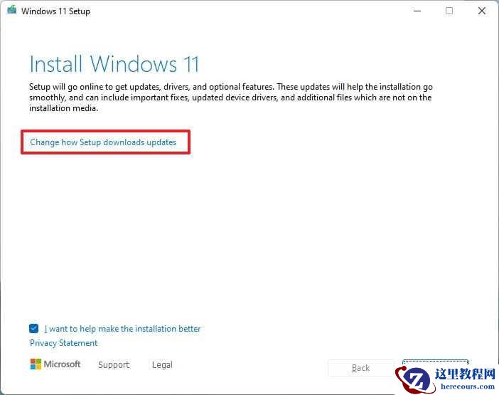
Task: Uncheck the help make the installation better checkbox
Action: tap(33, 328)
